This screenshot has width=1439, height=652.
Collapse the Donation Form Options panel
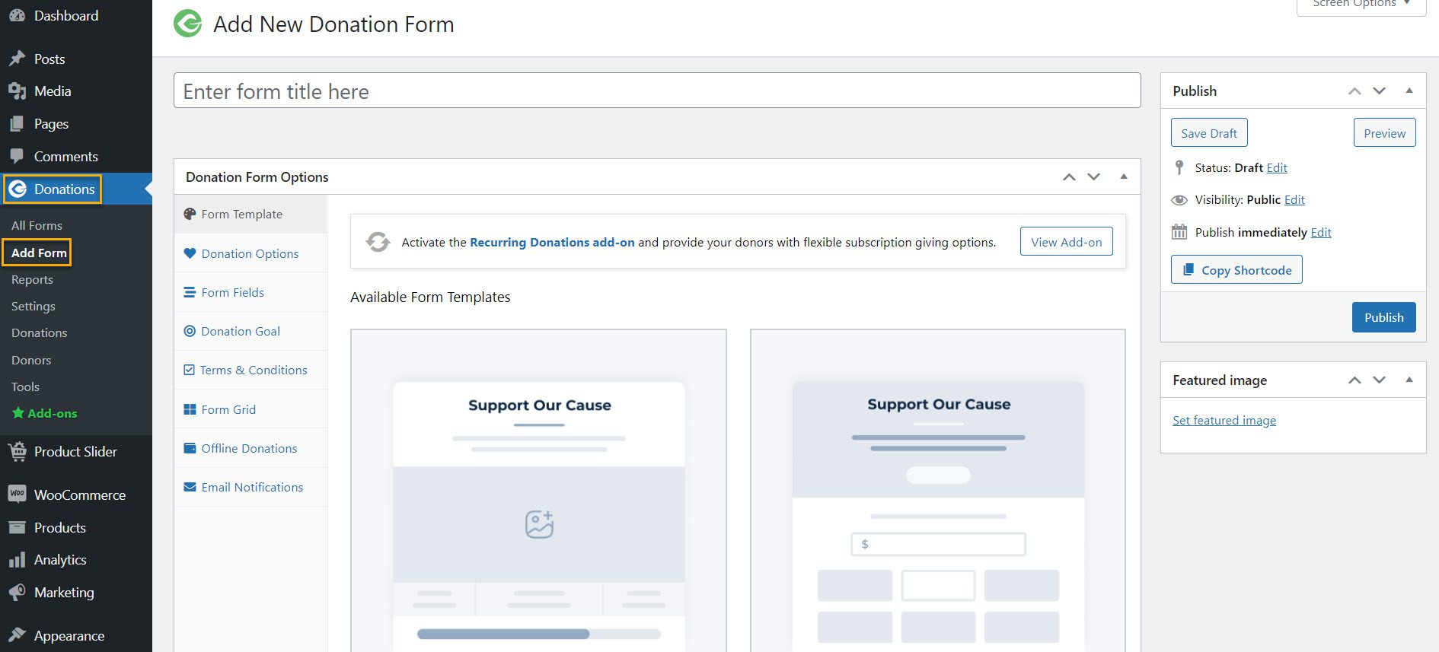pyautogui.click(x=1124, y=177)
